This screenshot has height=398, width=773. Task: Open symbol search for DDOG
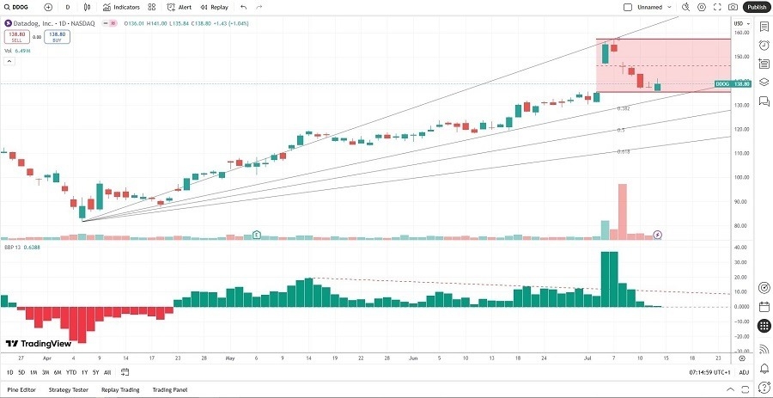tap(19, 7)
